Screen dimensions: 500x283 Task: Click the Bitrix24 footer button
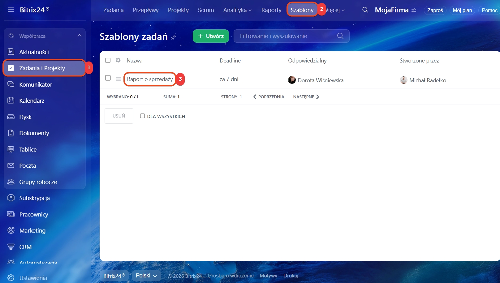tap(114, 276)
